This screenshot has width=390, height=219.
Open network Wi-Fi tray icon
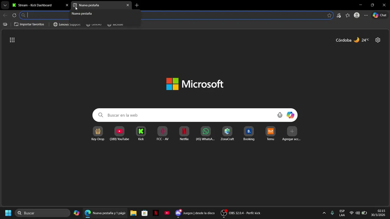coord(352,213)
